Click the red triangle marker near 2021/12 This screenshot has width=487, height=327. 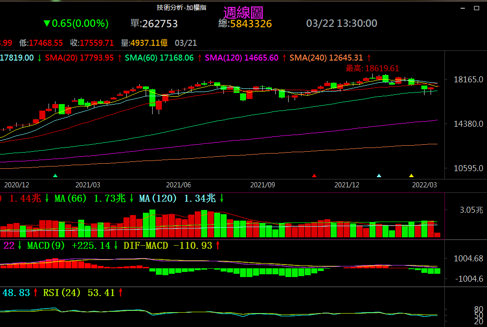314,176
